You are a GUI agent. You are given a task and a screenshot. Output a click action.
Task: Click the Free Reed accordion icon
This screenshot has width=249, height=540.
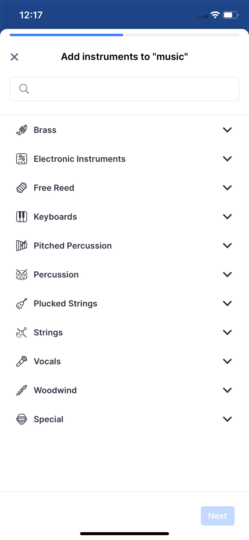pyautogui.click(x=22, y=188)
